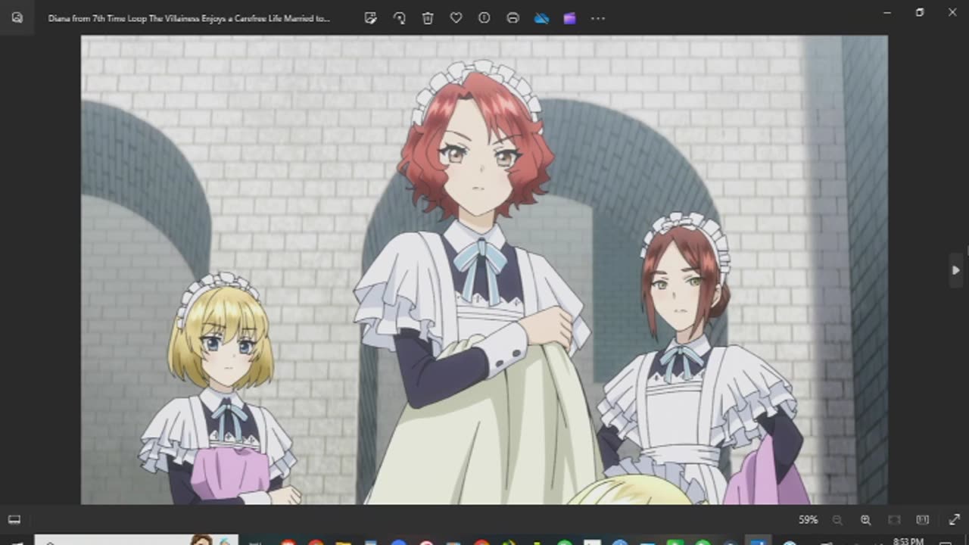This screenshot has height=545, width=969.
Task: Go to the next photo arrow
Action: tap(955, 270)
